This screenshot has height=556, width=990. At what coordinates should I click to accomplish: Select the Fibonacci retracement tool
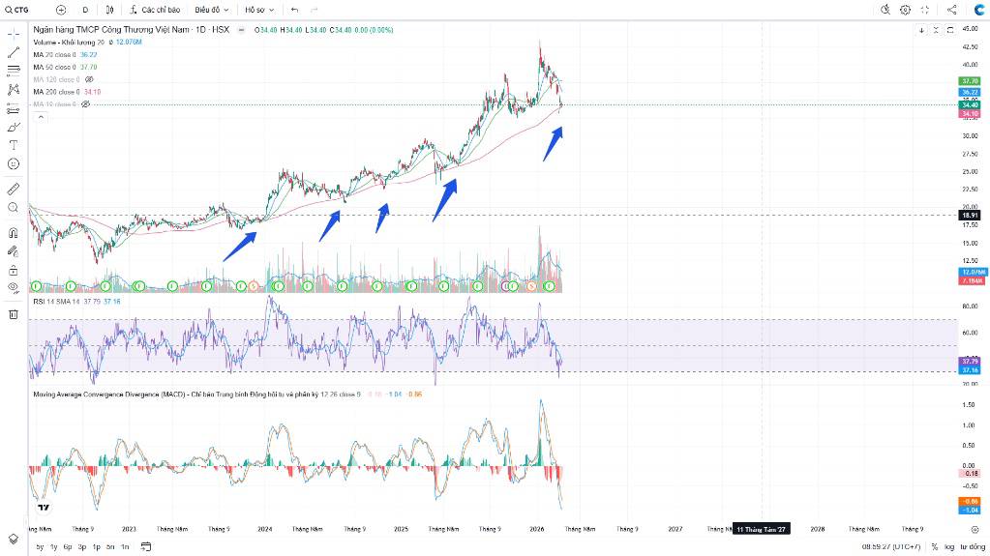[x=14, y=71]
